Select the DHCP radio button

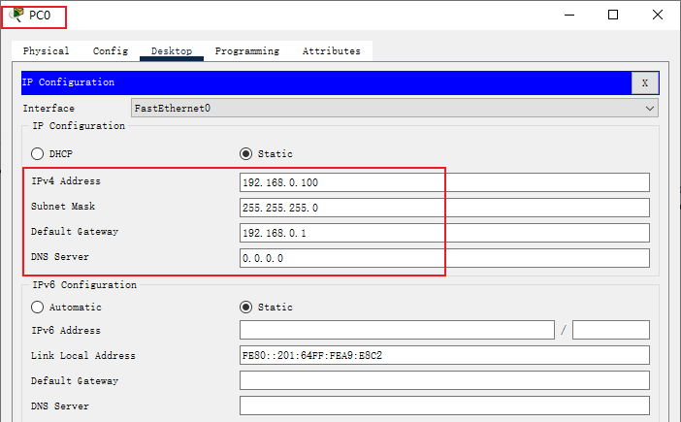click(38, 153)
